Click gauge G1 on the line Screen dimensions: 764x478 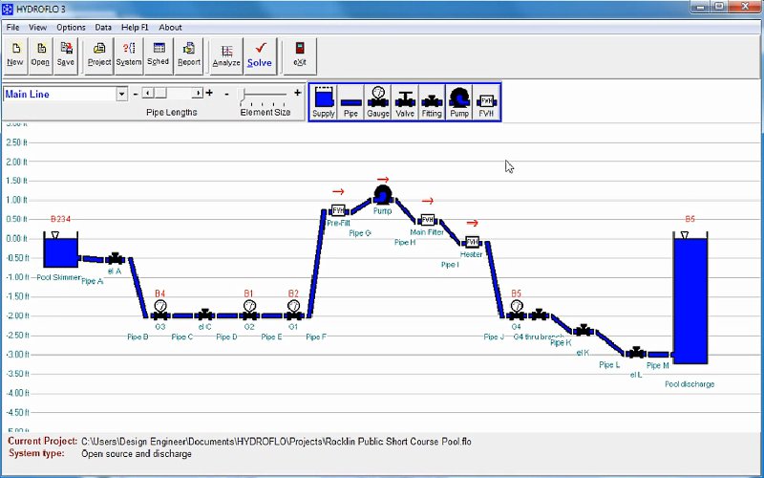(294, 310)
